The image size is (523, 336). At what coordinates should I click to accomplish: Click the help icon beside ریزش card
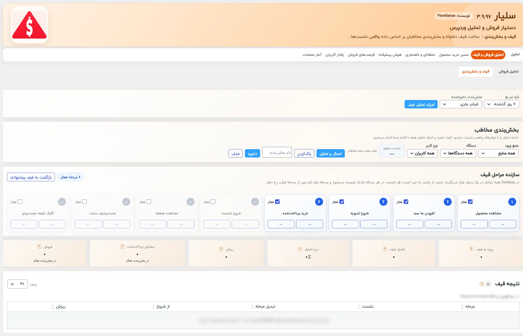(221, 249)
